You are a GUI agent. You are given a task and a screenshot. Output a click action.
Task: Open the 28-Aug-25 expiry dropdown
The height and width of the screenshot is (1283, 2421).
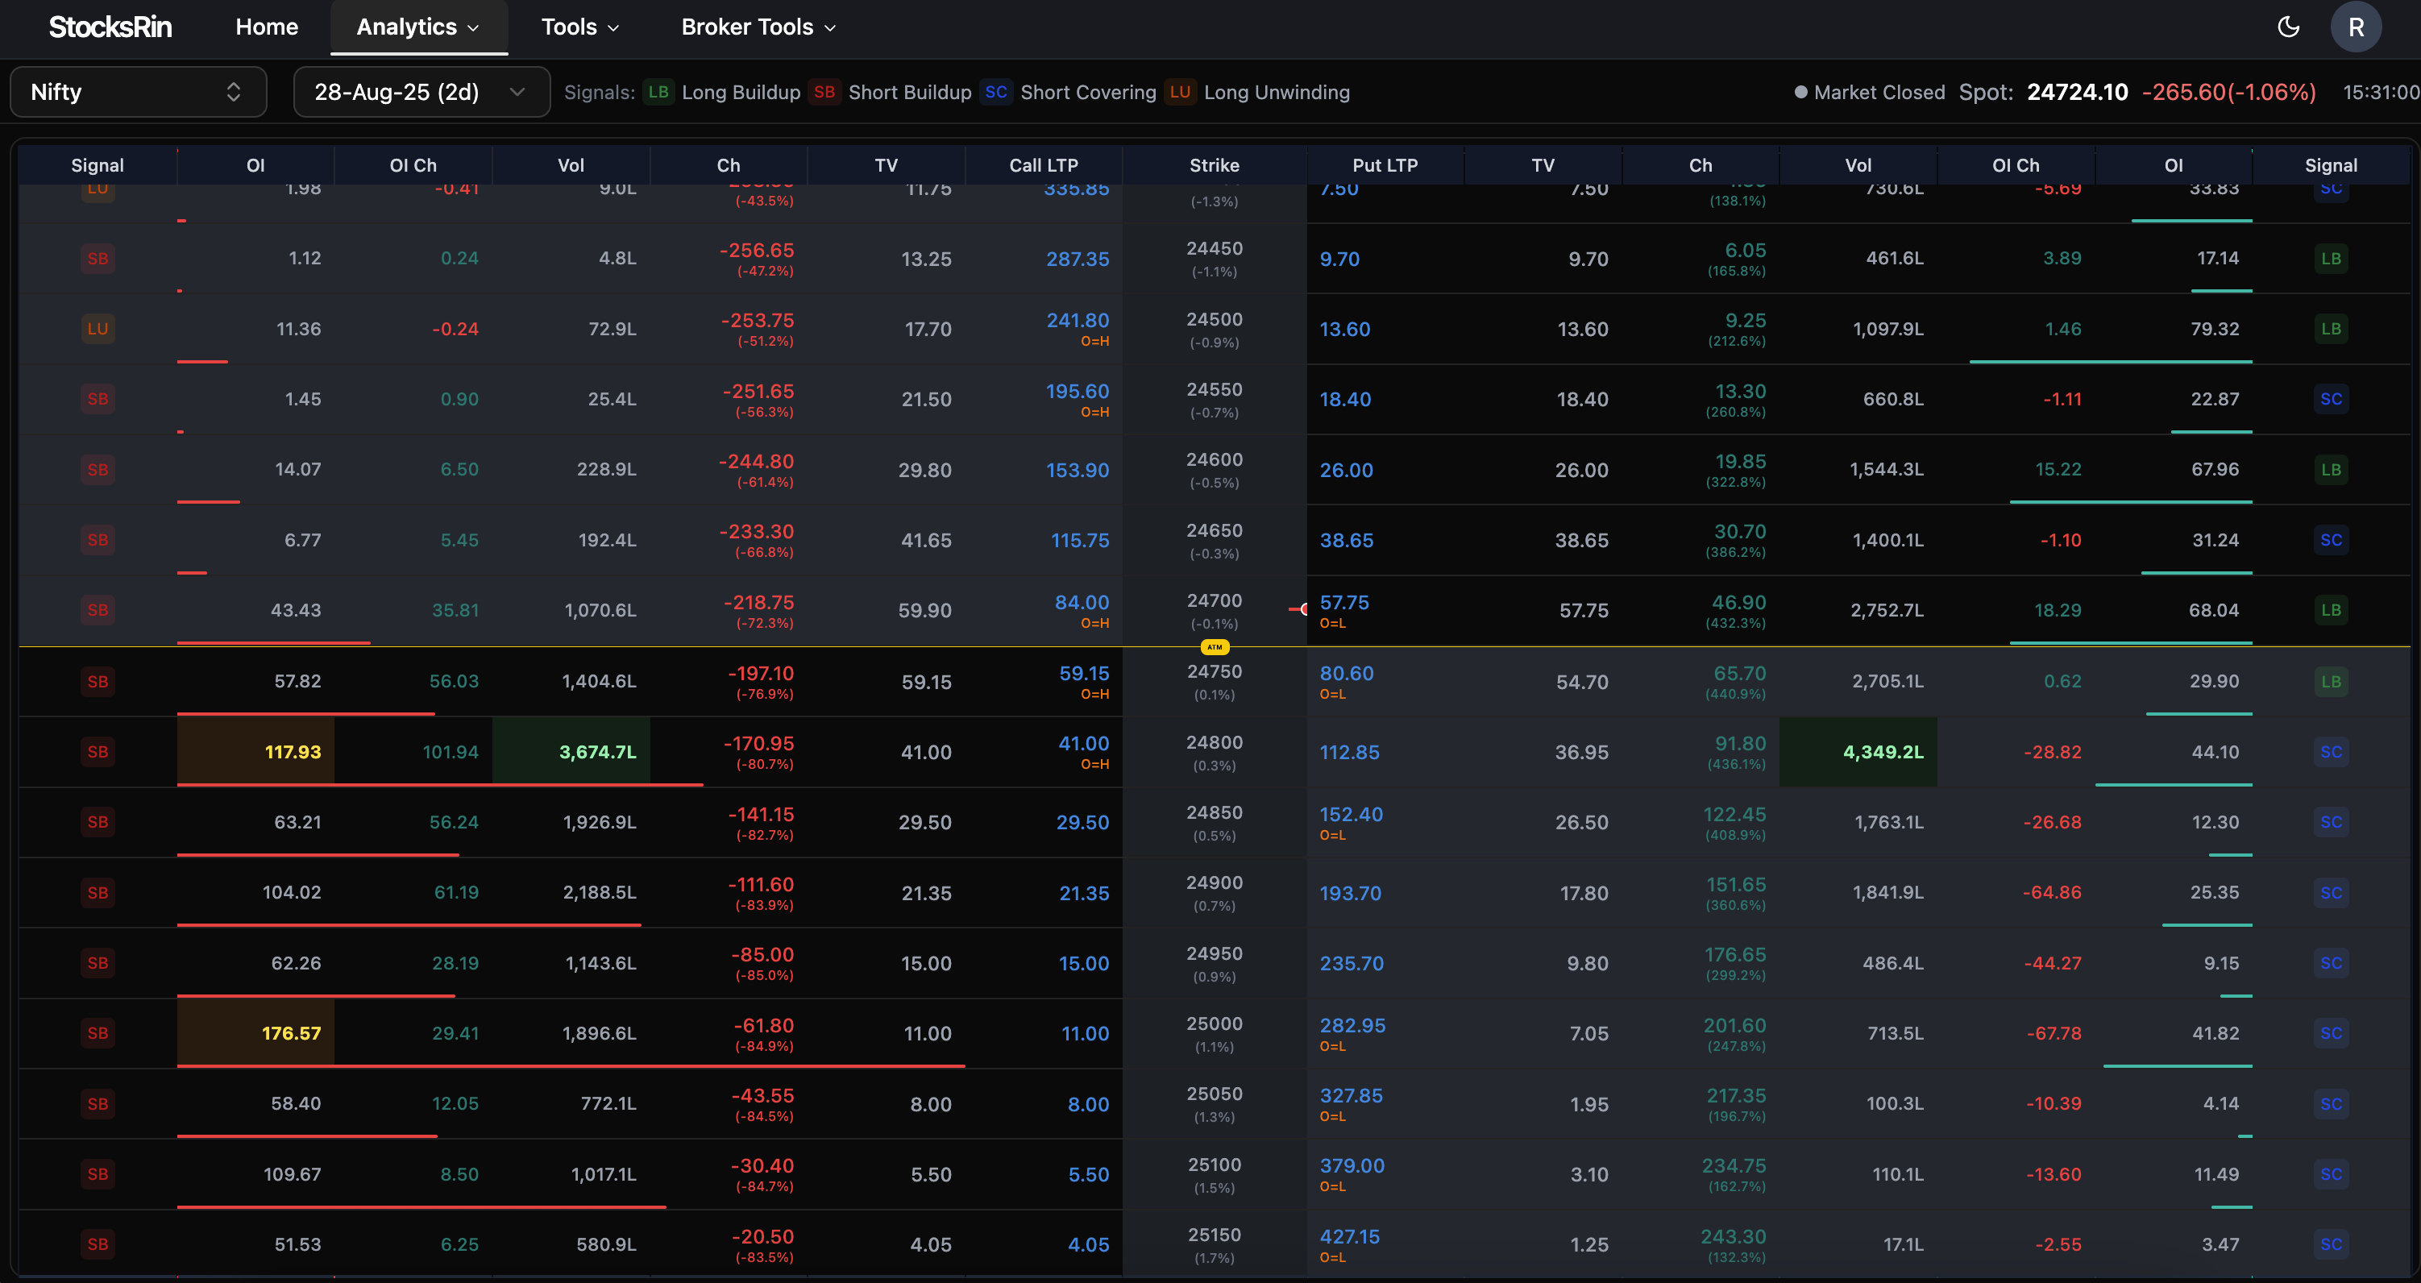tap(421, 92)
